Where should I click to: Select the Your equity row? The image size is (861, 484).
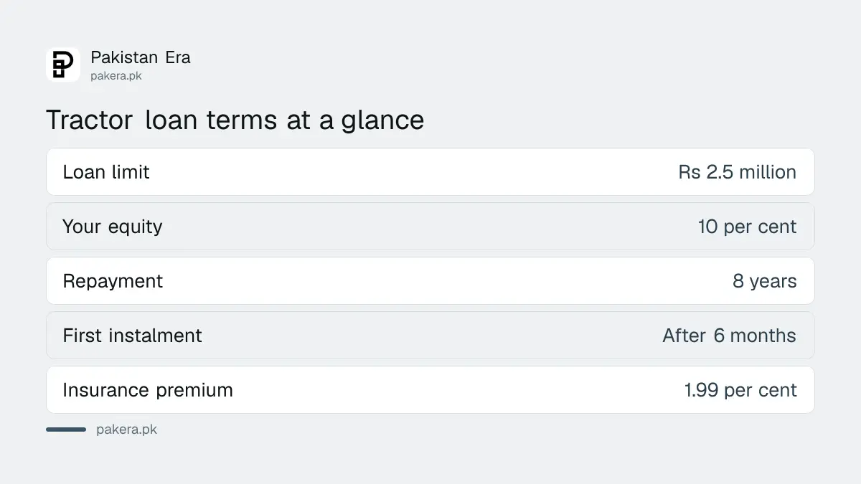tap(430, 227)
